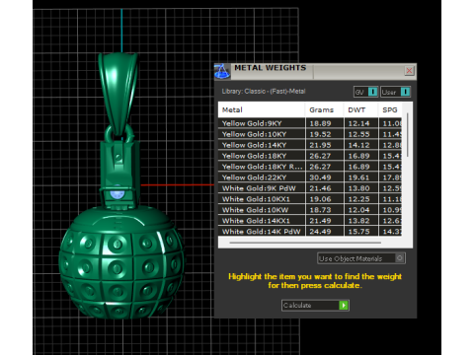Select the Yellow Gold:10KY row
Image resolution: width=474 pixels, height=355 pixels.
coord(310,134)
